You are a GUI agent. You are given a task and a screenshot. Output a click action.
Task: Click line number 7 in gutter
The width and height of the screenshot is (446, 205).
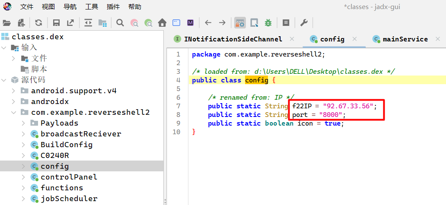tap(178, 106)
